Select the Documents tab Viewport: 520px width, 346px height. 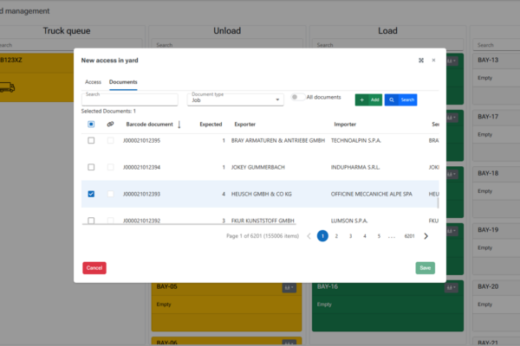122,81
